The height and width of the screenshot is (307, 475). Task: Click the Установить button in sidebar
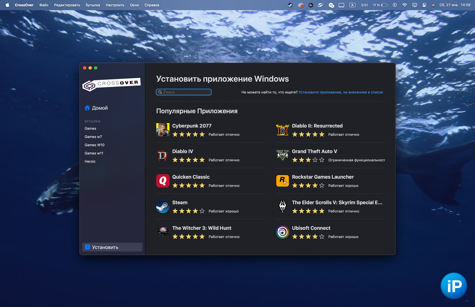[x=112, y=247]
